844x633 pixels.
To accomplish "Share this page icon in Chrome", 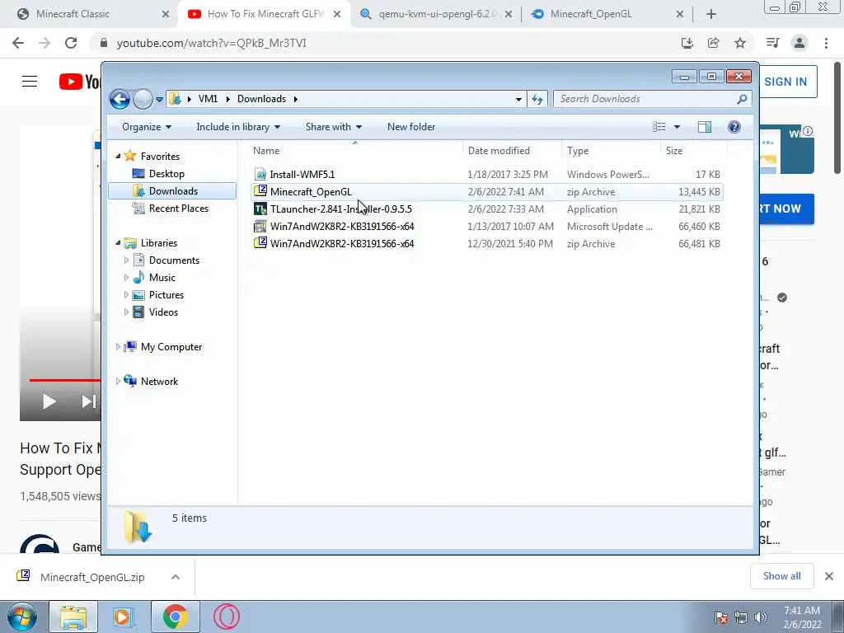I will click(713, 43).
